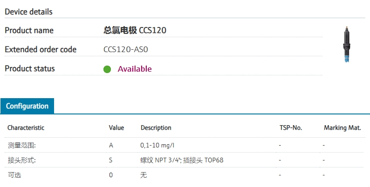Select the extended order code CCS120-AS0

[x=125, y=50]
